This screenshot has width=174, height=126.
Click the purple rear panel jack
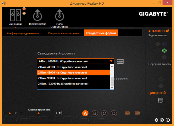tap(164, 57)
